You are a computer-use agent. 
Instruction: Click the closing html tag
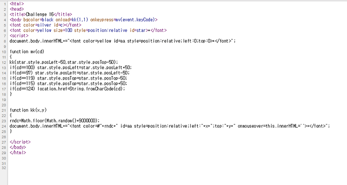(18, 153)
